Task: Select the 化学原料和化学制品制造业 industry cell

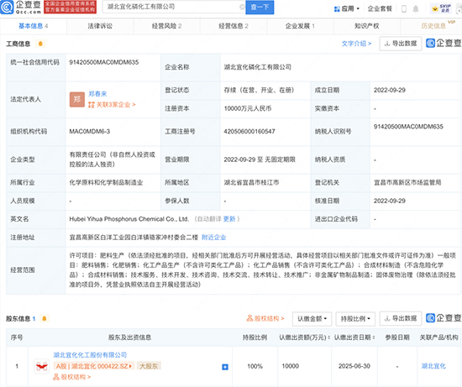Action: [106, 183]
